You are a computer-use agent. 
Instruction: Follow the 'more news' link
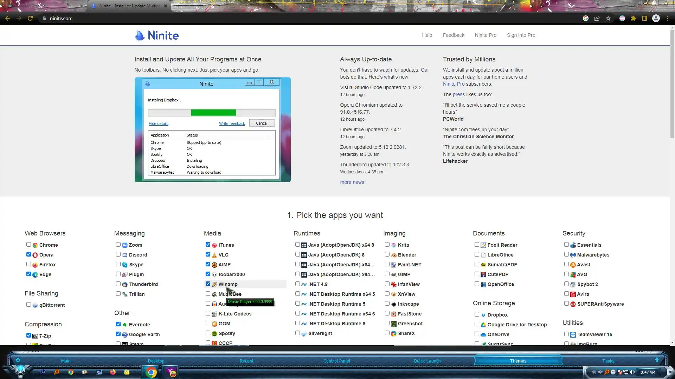point(352,182)
